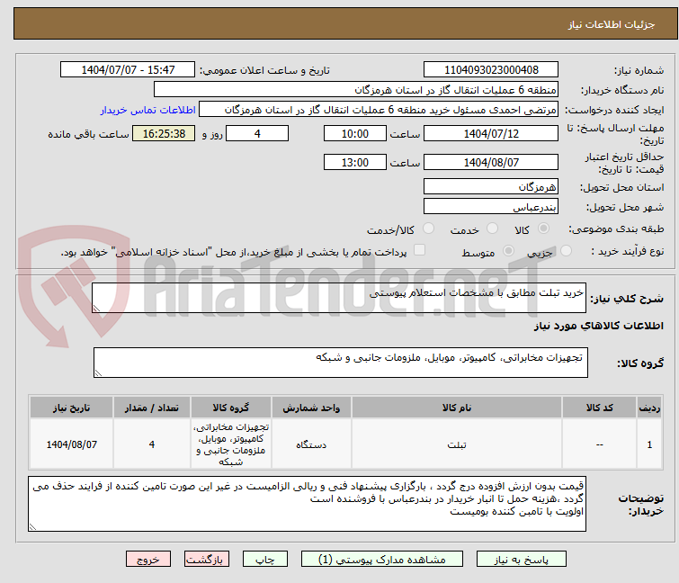This screenshot has width=679, height=583.
Task: Click the delivery province field هرمزگان
Action: pos(491,186)
